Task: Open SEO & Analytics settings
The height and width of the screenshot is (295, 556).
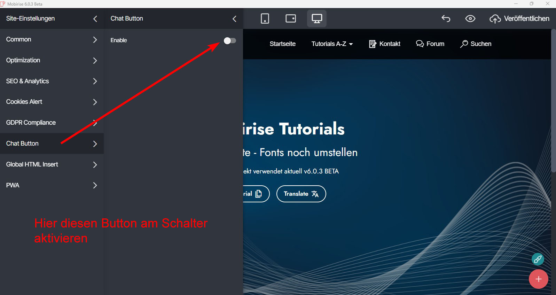Action: click(x=52, y=81)
